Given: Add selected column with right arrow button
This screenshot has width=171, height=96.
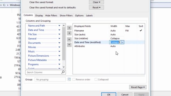Looking at the screenshot, I should [69, 28].
